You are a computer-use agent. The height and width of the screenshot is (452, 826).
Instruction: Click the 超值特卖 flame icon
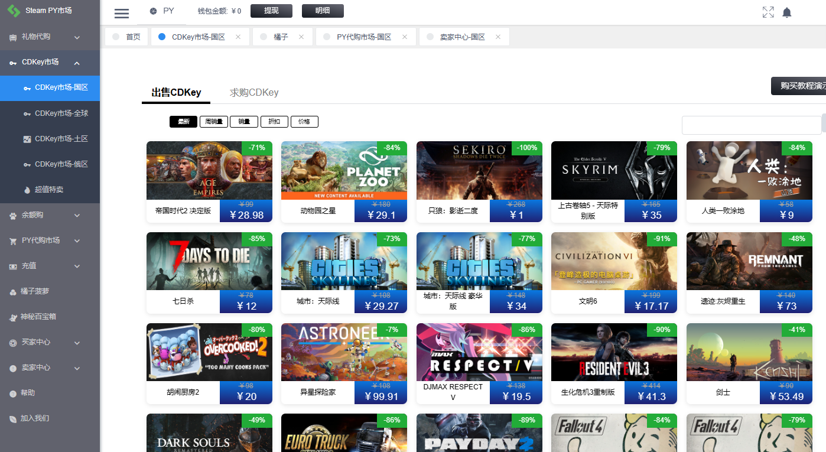27,190
